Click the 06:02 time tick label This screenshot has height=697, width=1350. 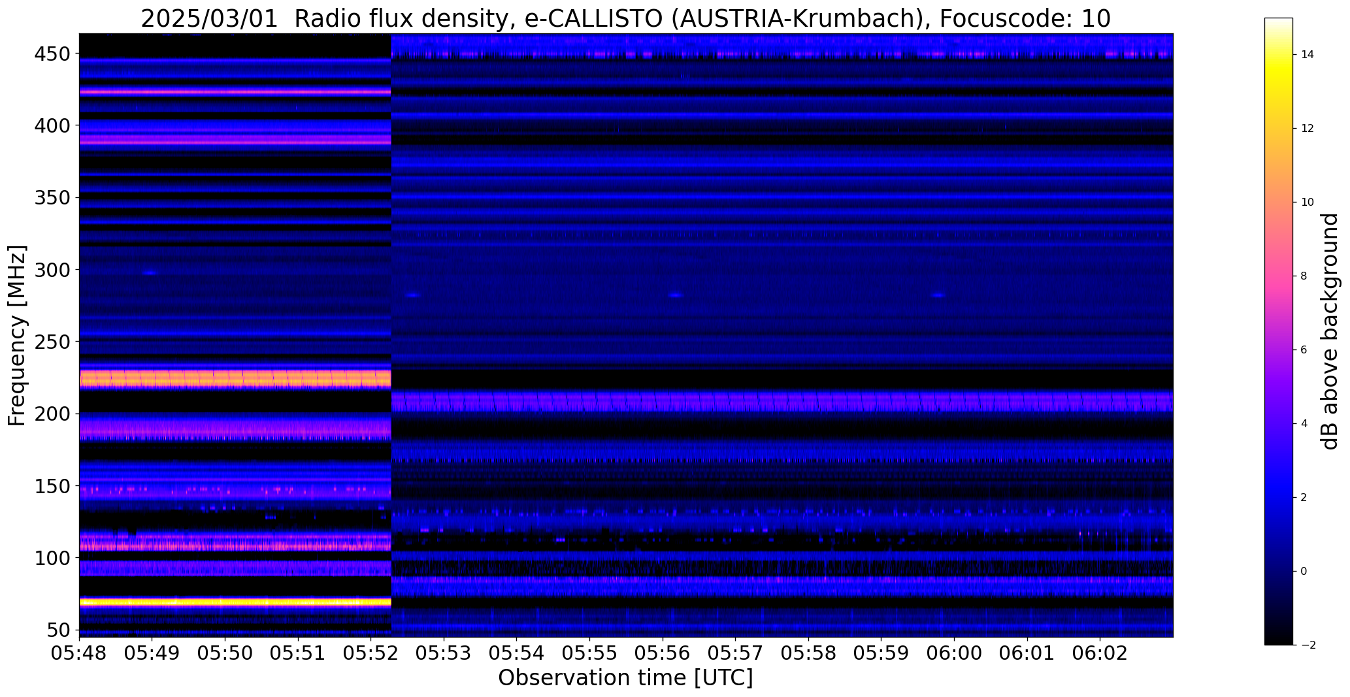click(1100, 654)
